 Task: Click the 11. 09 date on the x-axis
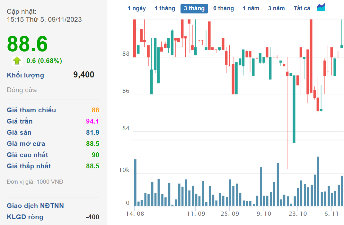[x=196, y=213]
